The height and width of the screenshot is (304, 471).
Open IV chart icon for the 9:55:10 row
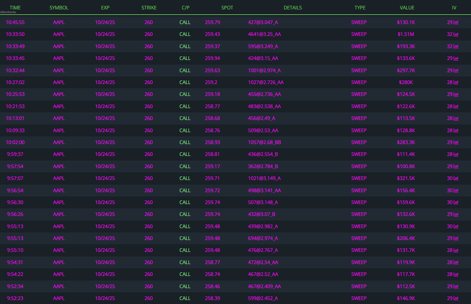click(456, 250)
